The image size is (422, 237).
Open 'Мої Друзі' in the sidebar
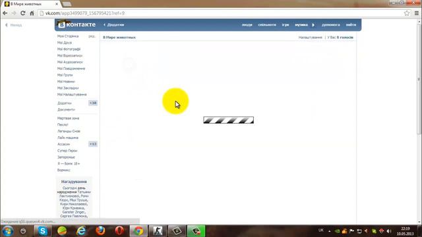click(x=65, y=42)
